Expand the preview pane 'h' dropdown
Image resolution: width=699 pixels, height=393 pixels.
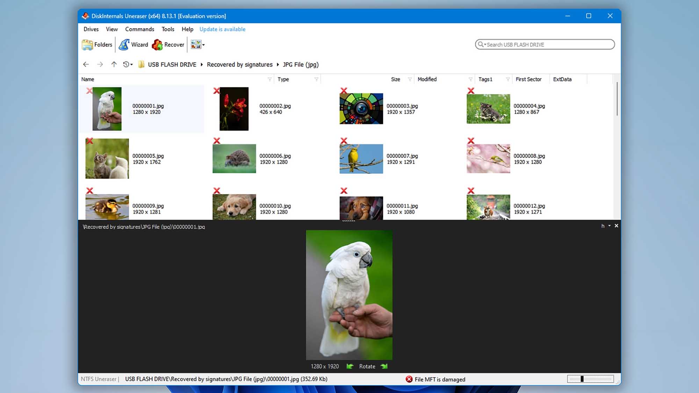pyautogui.click(x=609, y=226)
